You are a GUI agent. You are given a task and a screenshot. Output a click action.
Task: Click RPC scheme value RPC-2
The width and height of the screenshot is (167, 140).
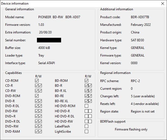pos(136,81)
